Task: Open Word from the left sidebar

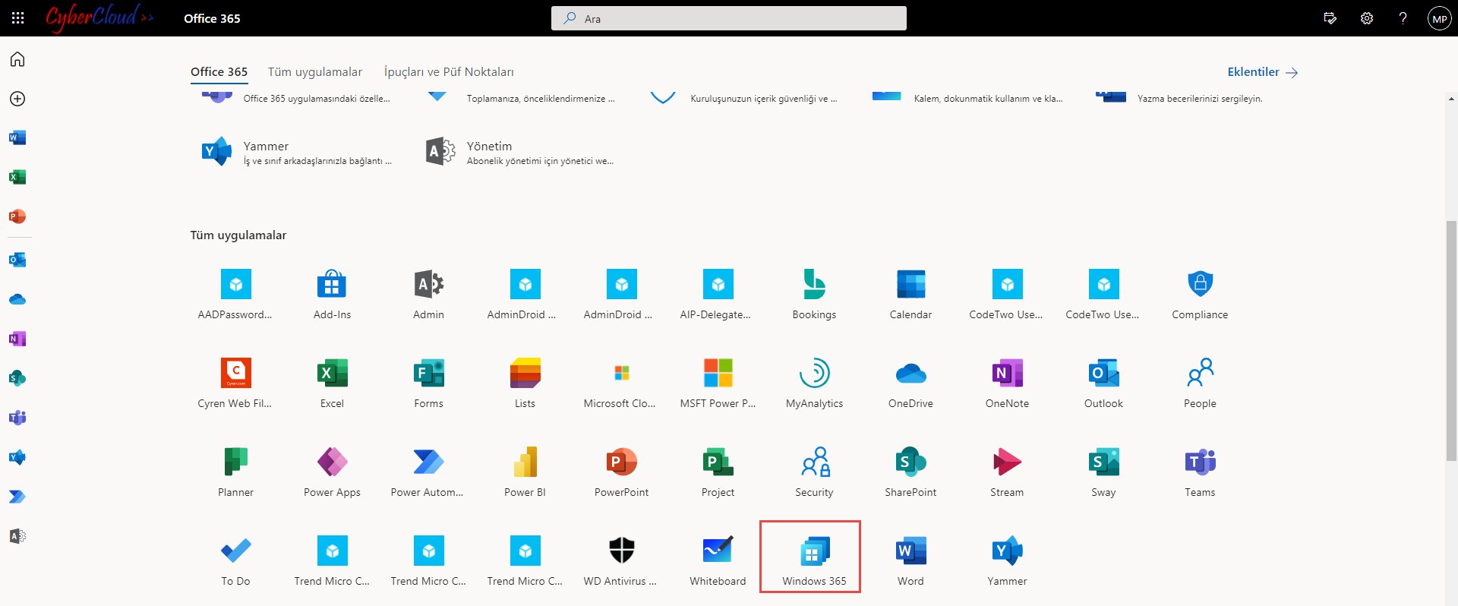Action: point(17,137)
